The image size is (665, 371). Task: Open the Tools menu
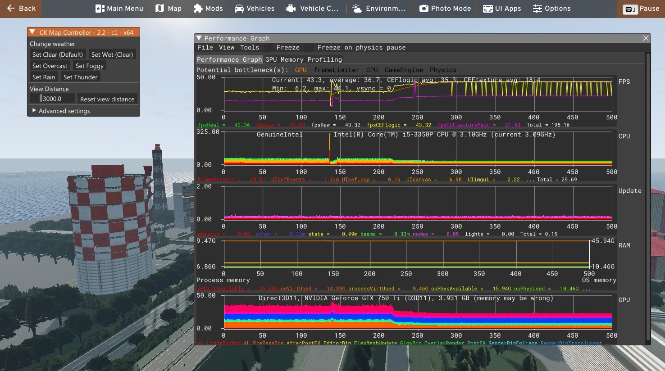(250, 47)
